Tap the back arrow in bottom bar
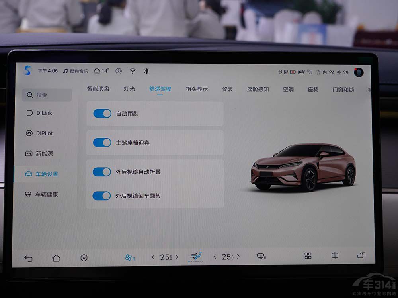398x298 pixels. pyautogui.click(x=28, y=259)
